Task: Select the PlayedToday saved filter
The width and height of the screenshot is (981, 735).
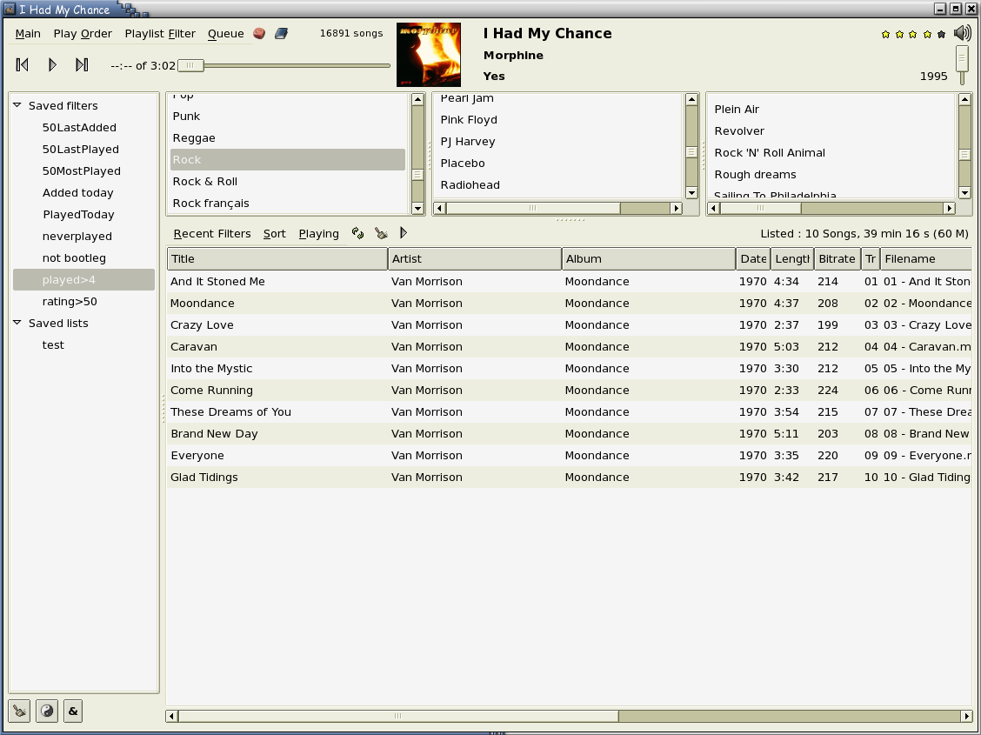Action: click(78, 215)
